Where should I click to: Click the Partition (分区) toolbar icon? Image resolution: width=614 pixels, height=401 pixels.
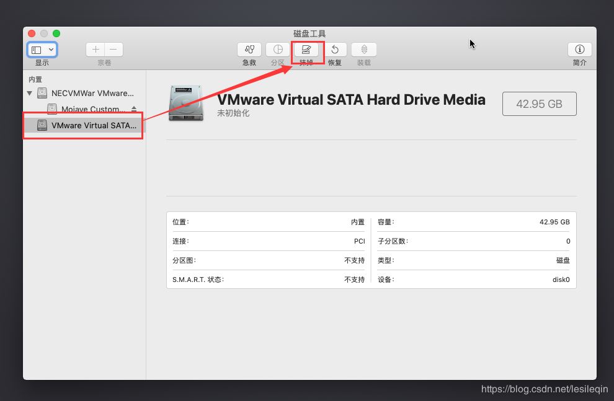click(x=278, y=50)
